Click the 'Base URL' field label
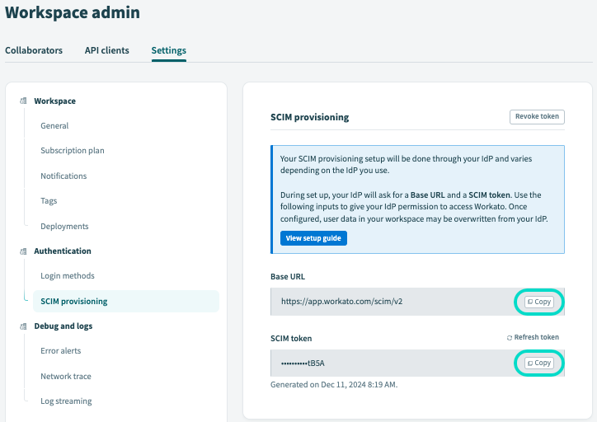Viewport: 597px width, 422px height. 288,277
